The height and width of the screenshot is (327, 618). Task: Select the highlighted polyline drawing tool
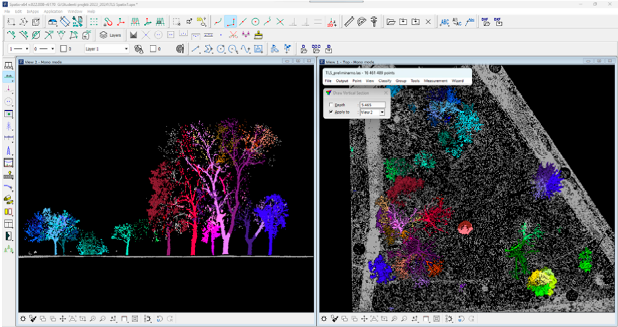(x=230, y=21)
